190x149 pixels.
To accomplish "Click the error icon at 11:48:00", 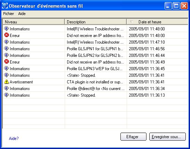I will coord(6,35).
